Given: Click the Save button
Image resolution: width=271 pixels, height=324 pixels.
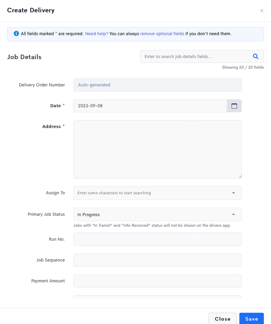Looking at the screenshot, I should pyautogui.click(x=251, y=319).
